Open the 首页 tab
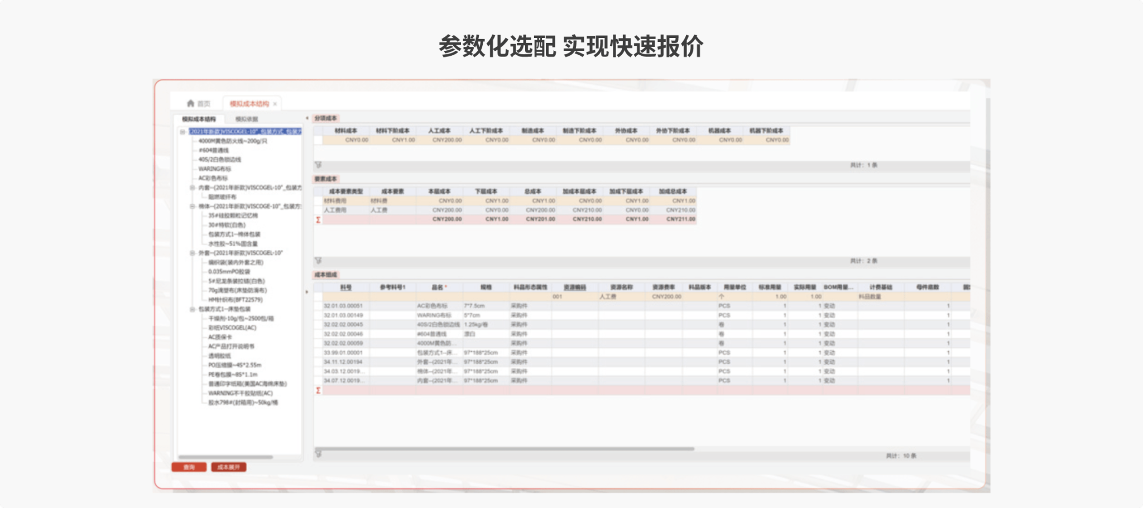This screenshot has height=508, width=1143. click(x=204, y=104)
